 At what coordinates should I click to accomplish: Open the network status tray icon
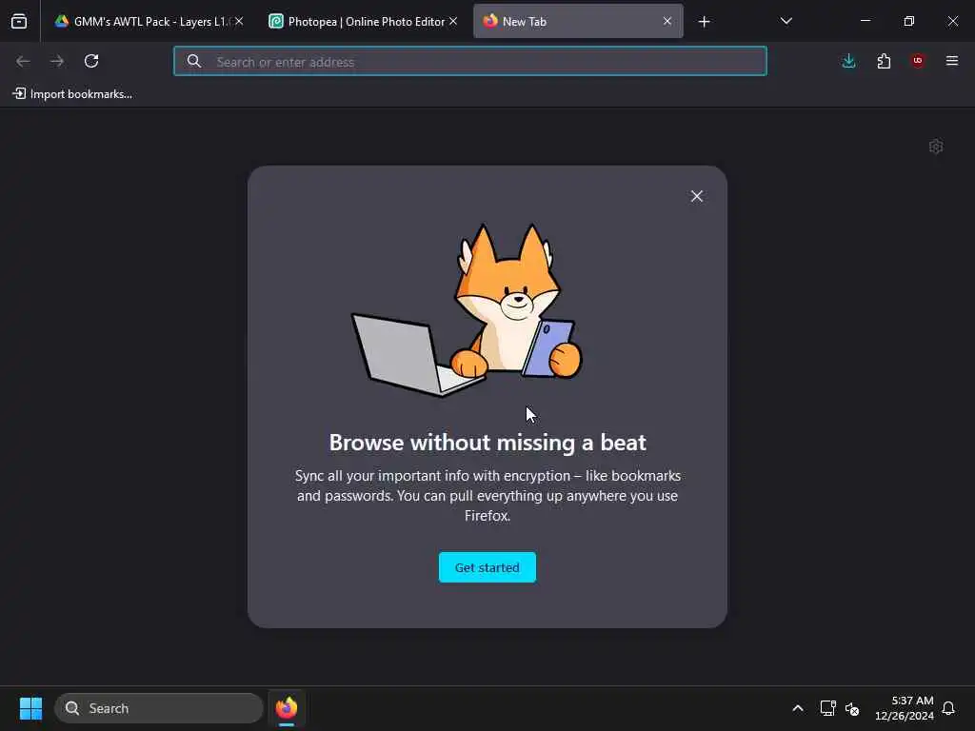coord(827,708)
